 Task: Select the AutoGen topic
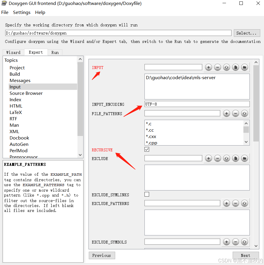tap(19, 144)
